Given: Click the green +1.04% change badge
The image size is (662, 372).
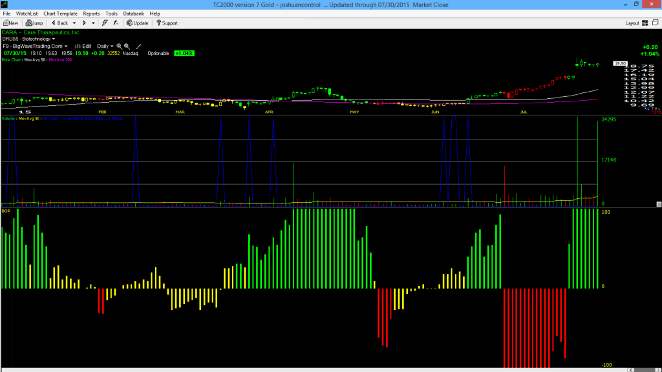Looking at the screenshot, I should tap(184, 53).
